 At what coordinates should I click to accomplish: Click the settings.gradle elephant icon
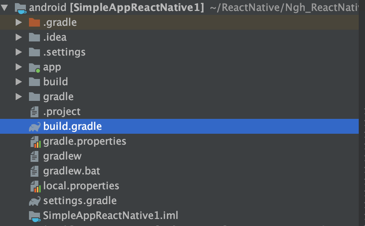[x=34, y=201]
